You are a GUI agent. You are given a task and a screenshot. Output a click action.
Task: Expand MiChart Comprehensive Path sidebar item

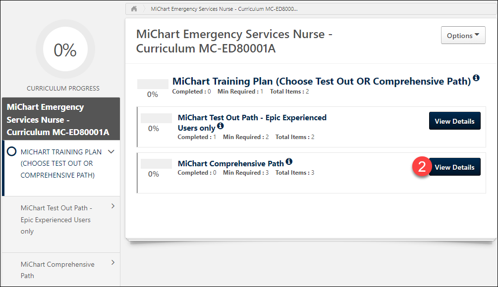(x=113, y=263)
